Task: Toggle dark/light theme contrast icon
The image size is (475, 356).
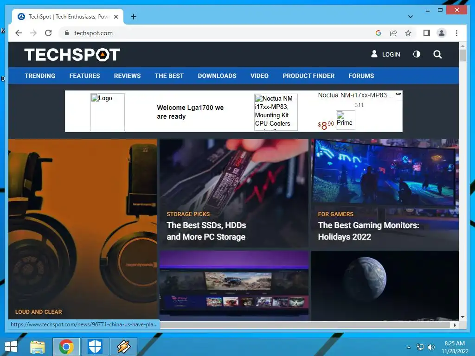Action: click(x=417, y=54)
